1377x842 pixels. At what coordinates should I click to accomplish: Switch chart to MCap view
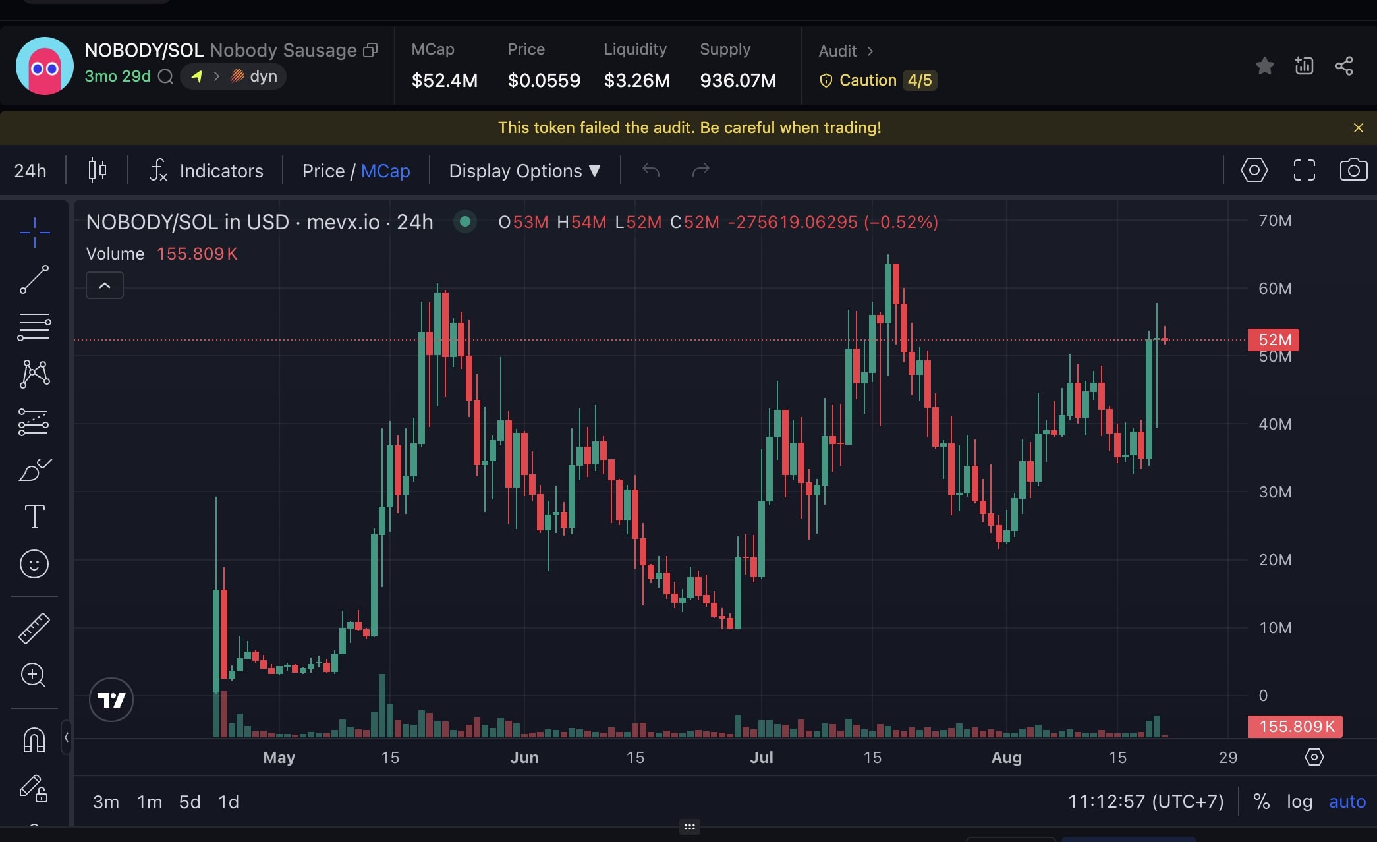(385, 171)
